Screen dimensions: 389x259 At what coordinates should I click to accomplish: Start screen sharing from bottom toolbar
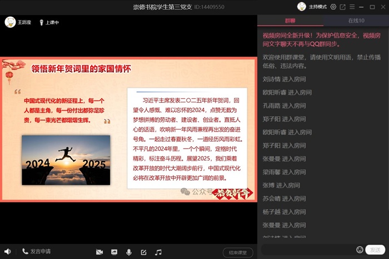(114, 252)
